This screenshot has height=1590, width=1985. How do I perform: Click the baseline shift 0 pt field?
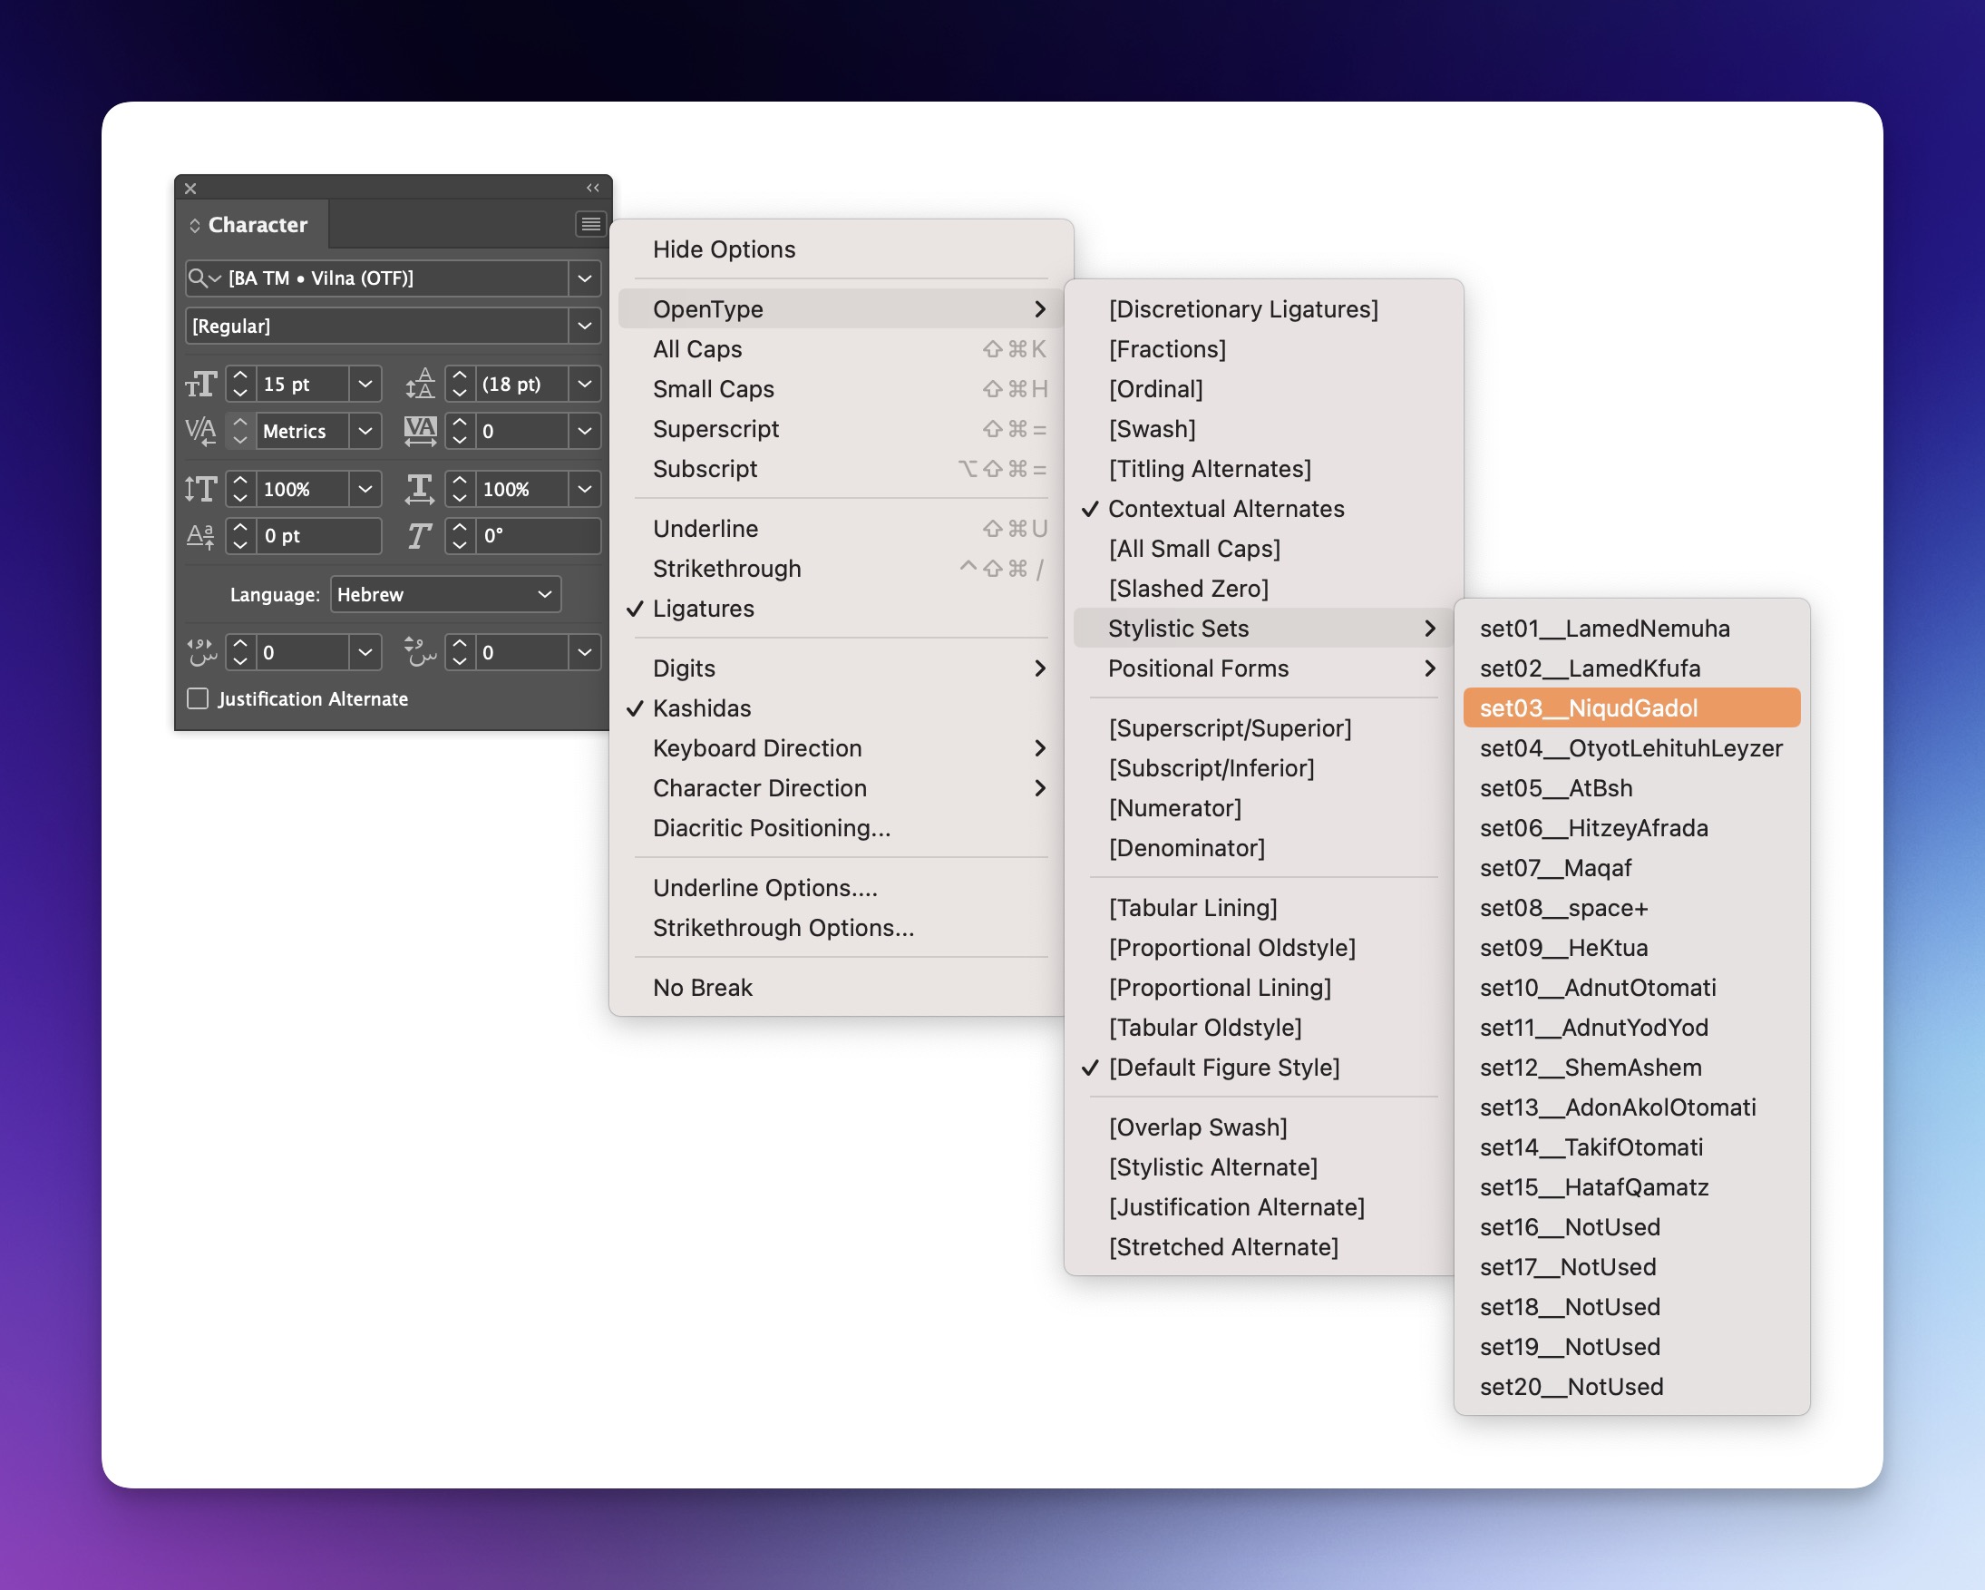pos(318,536)
